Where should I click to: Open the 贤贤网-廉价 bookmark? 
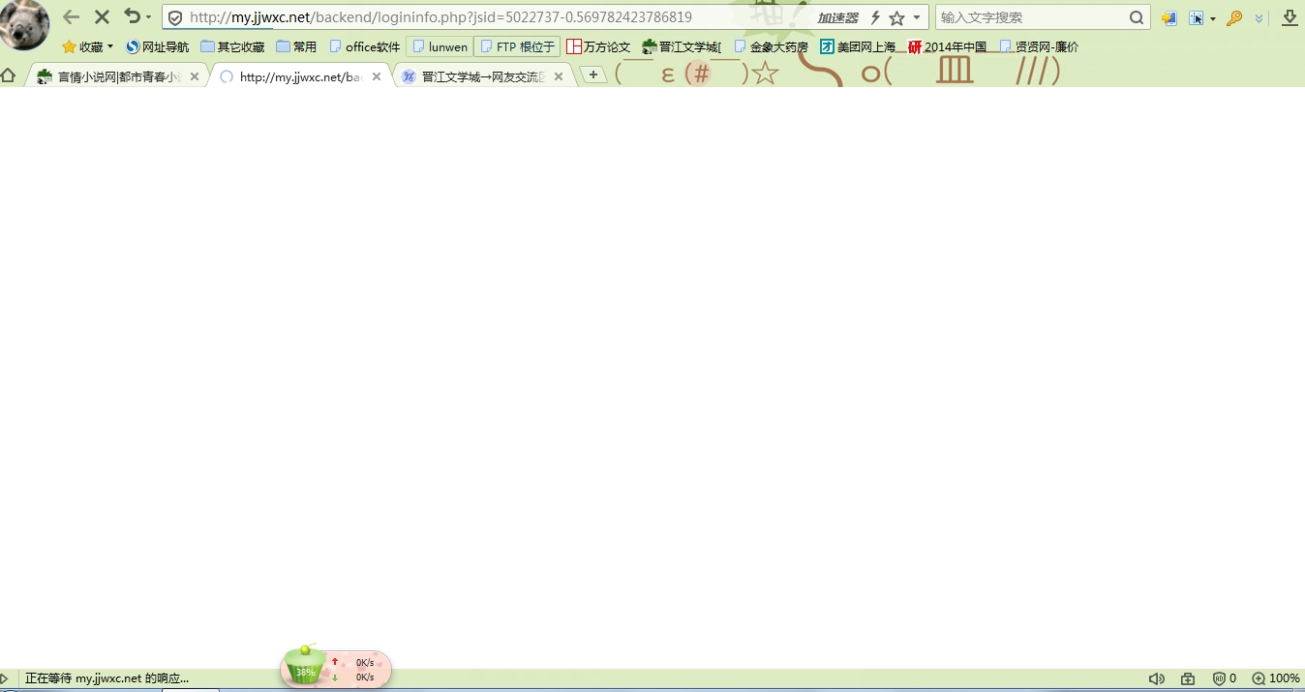coord(1038,46)
